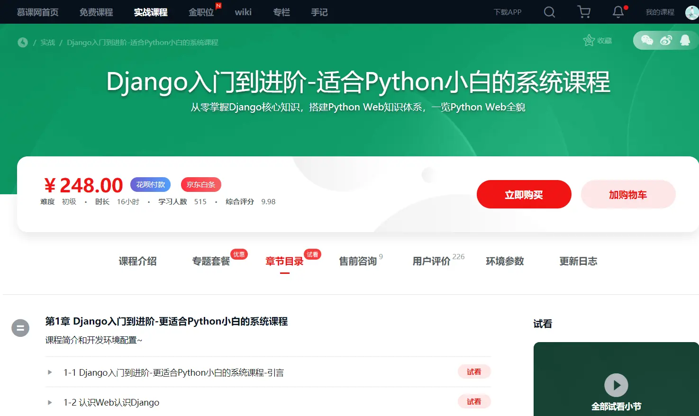The image size is (699, 416).
Task: Click the course subtitle 从零掌握Django核心知识
Action: click(x=358, y=108)
